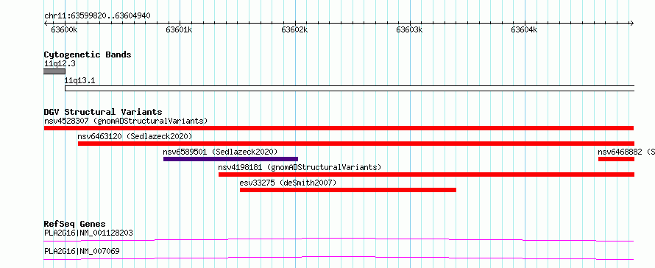Image resolution: width=655 pixels, height=268 pixels.
Task: Click the RefSeq Genes track heading
Action: pos(75,224)
